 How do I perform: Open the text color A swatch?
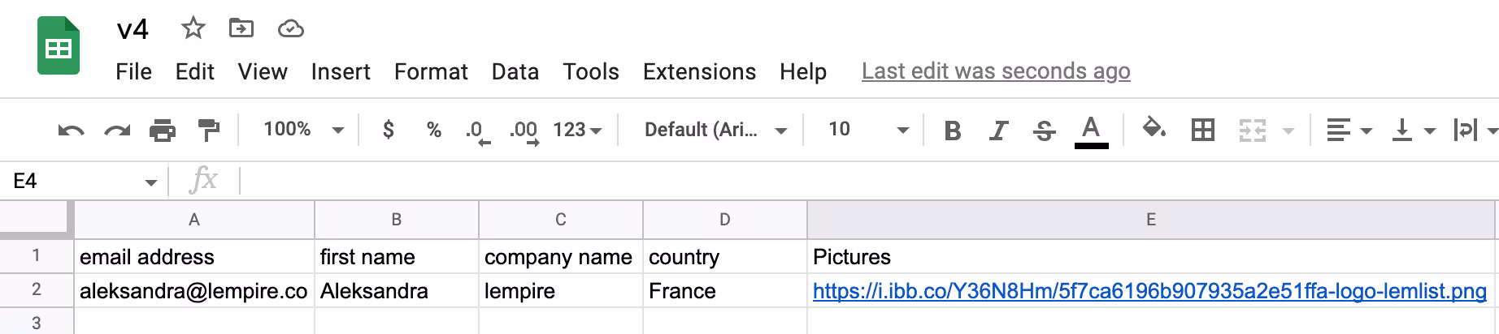click(x=1091, y=130)
